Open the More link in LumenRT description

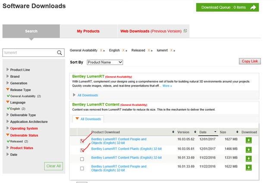coord(167,86)
